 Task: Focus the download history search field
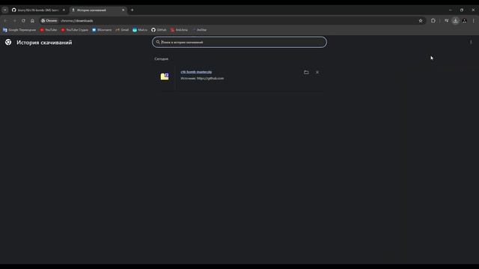tap(239, 42)
